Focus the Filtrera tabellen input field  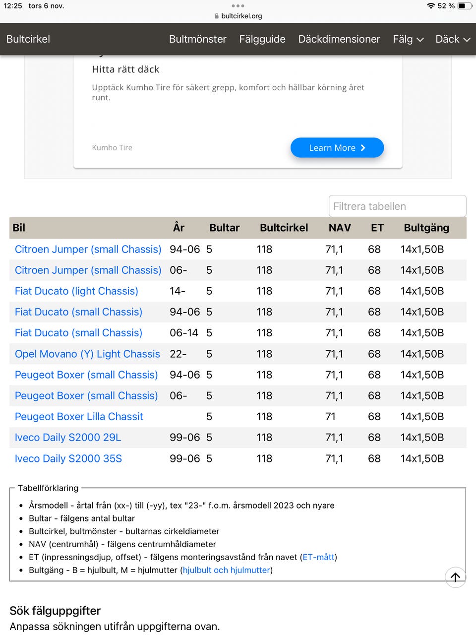coord(397,206)
